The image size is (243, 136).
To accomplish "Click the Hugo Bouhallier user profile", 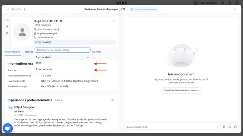I will tap(206, 3).
